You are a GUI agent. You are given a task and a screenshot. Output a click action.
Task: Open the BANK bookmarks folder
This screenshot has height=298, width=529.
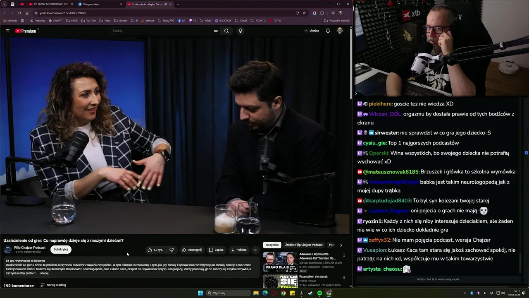[72, 20]
